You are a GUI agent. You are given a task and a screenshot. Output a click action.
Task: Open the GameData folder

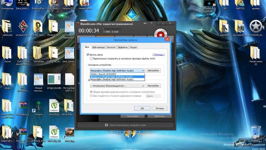[x=38, y=55]
